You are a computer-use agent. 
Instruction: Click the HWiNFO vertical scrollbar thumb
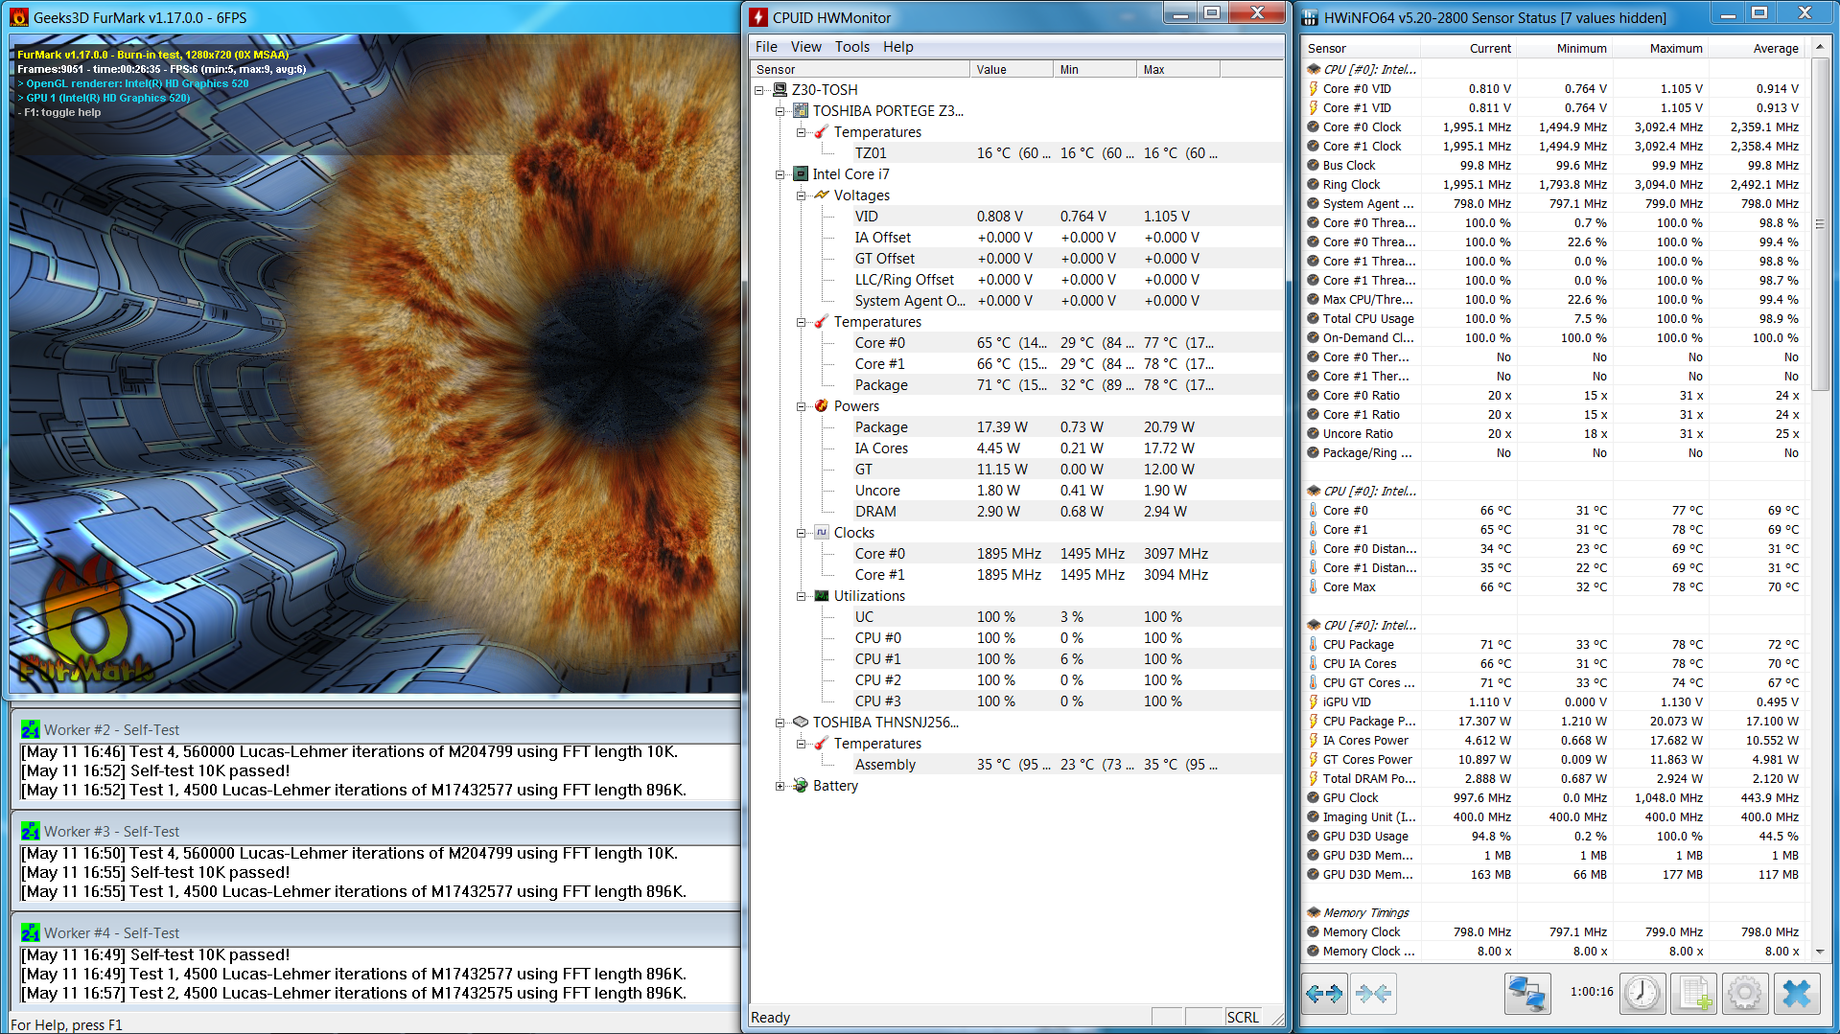[1819, 224]
